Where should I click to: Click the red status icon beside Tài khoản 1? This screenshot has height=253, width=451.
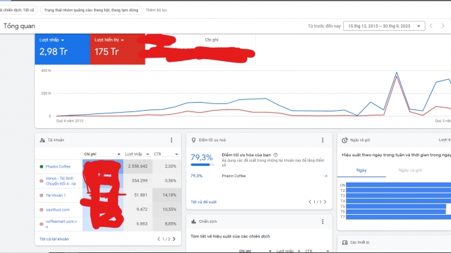(x=42, y=195)
